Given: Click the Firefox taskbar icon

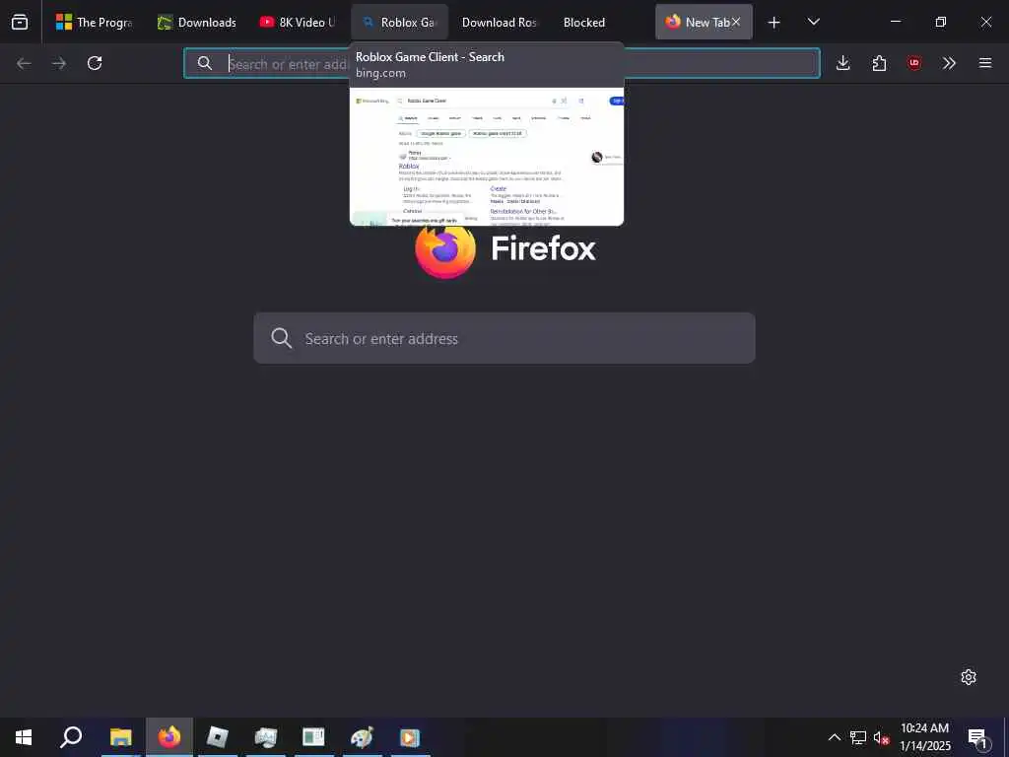Looking at the screenshot, I should pyautogui.click(x=169, y=737).
